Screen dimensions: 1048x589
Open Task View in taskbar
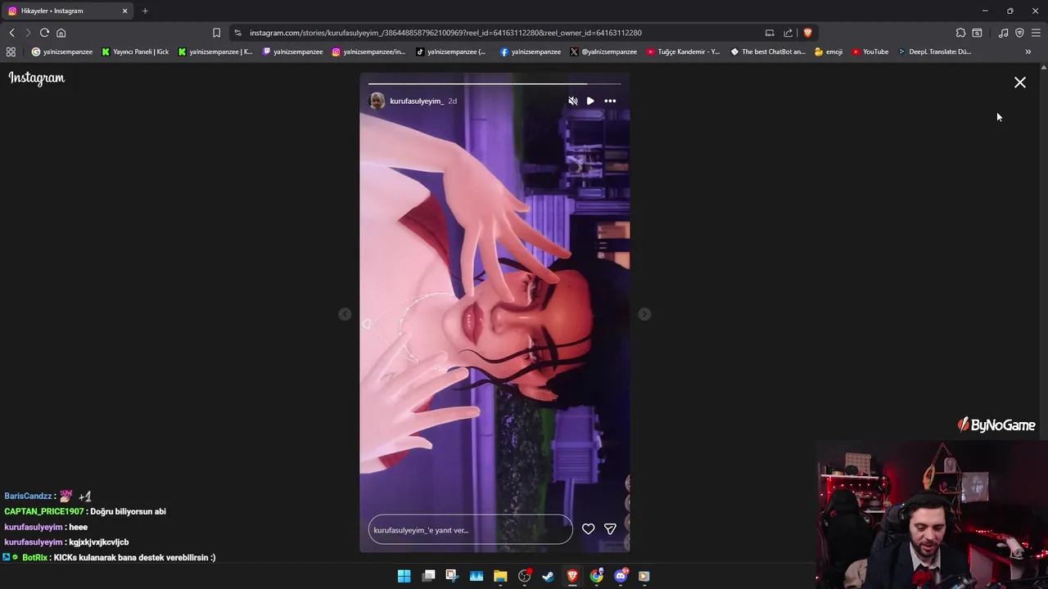pyautogui.click(x=428, y=576)
